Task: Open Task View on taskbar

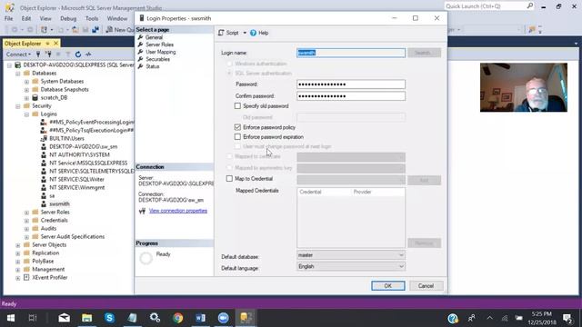Action: pos(33,318)
